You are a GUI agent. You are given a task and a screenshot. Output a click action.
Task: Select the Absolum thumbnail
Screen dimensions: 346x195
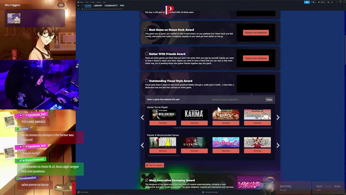click(x=257, y=142)
